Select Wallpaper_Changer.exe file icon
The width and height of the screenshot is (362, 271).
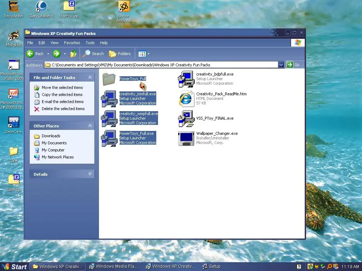pyautogui.click(x=186, y=138)
